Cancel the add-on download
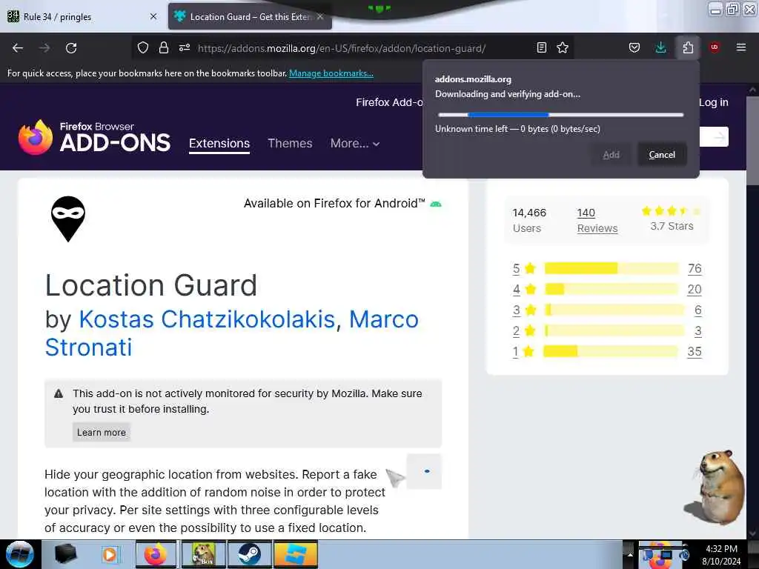This screenshot has width=759, height=569. tap(662, 155)
